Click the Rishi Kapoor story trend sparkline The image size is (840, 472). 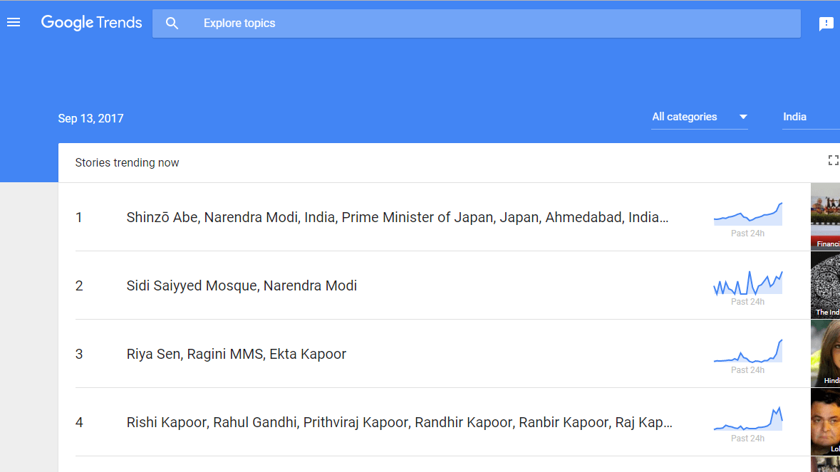(x=748, y=419)
